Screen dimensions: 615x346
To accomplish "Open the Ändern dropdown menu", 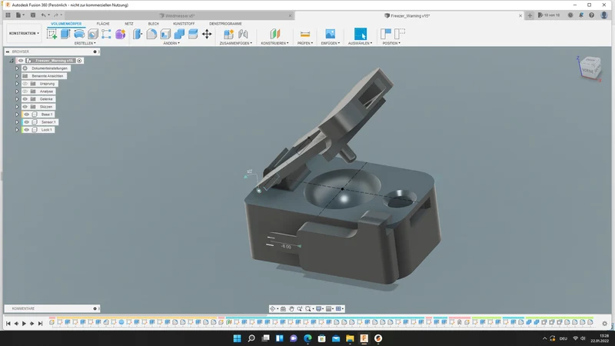I will [171, 43].
